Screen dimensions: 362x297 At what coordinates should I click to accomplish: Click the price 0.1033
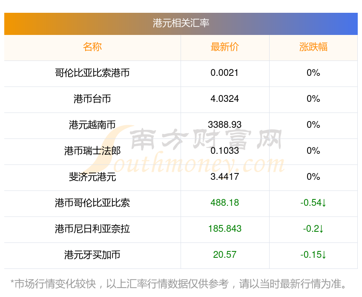click(x=224, y=151)
